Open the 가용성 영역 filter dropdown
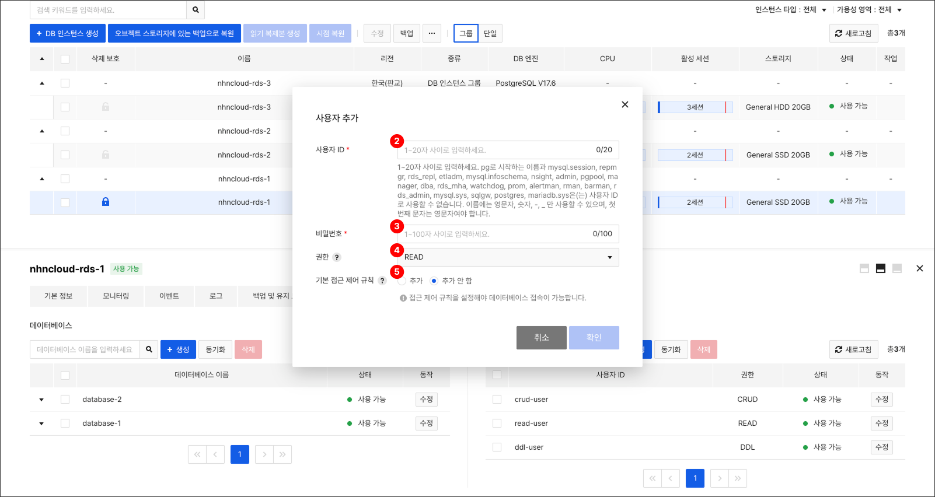 [870, 10]
